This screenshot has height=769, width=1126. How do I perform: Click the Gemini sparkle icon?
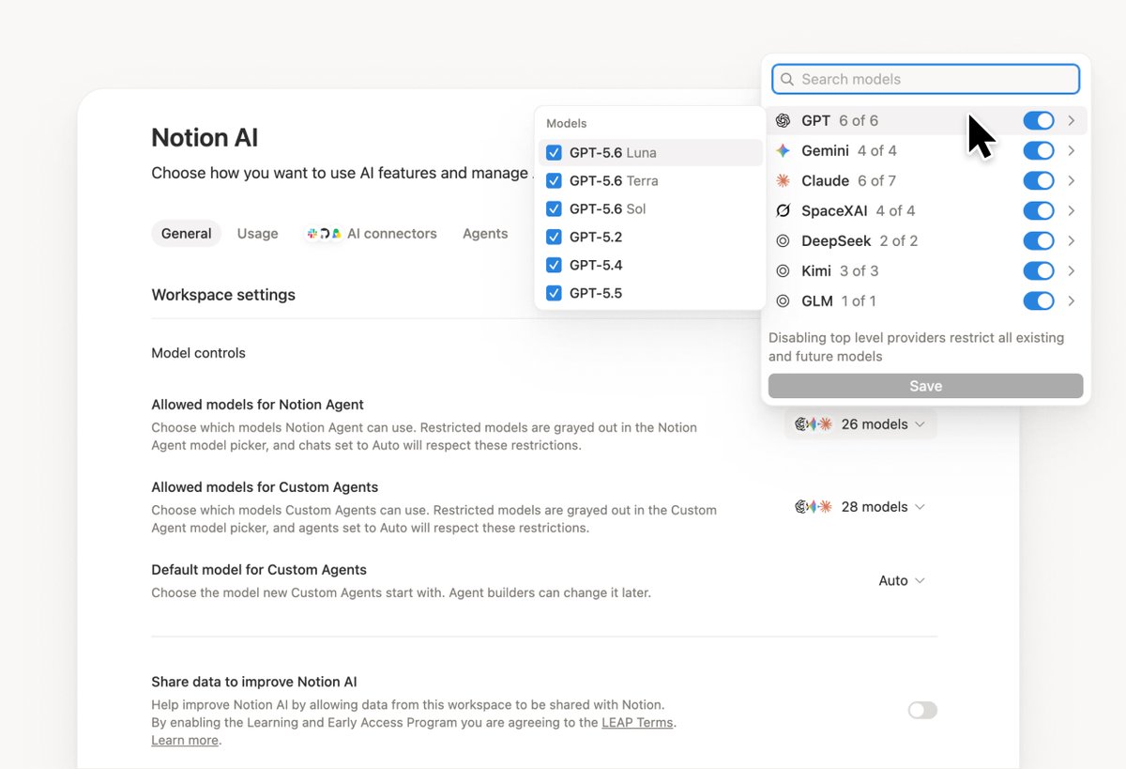tap(783, 150)
